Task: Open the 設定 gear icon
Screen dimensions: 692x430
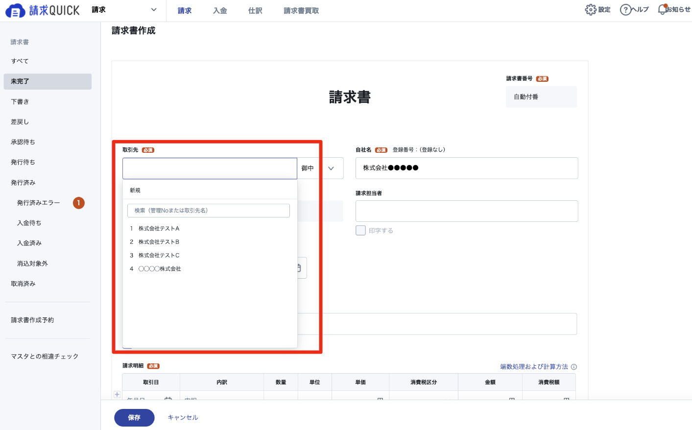Action: (591, 10)
